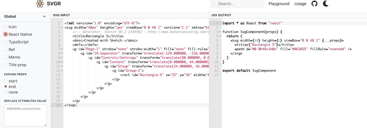
Task: Fold JSX output line 4 return statement
Action: pos(220,36)
